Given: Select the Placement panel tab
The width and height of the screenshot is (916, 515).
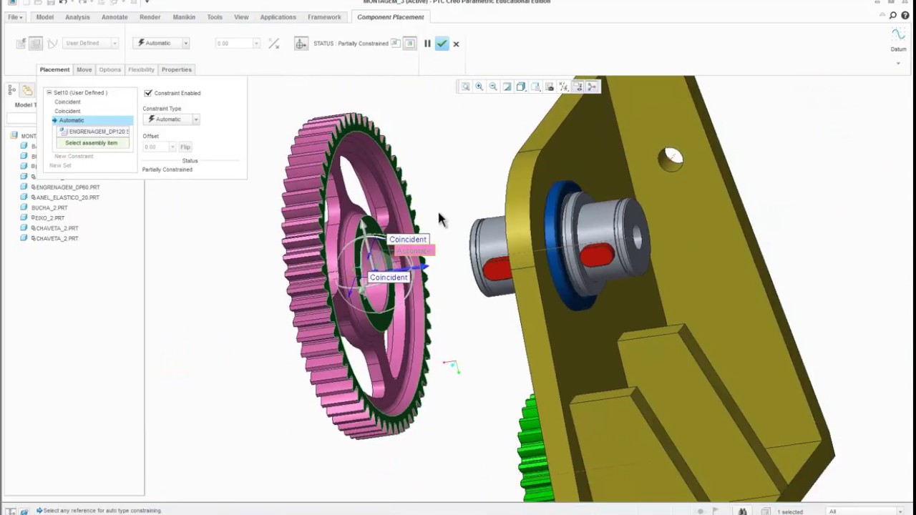Looking at the screenshot, I should (54, 69).
